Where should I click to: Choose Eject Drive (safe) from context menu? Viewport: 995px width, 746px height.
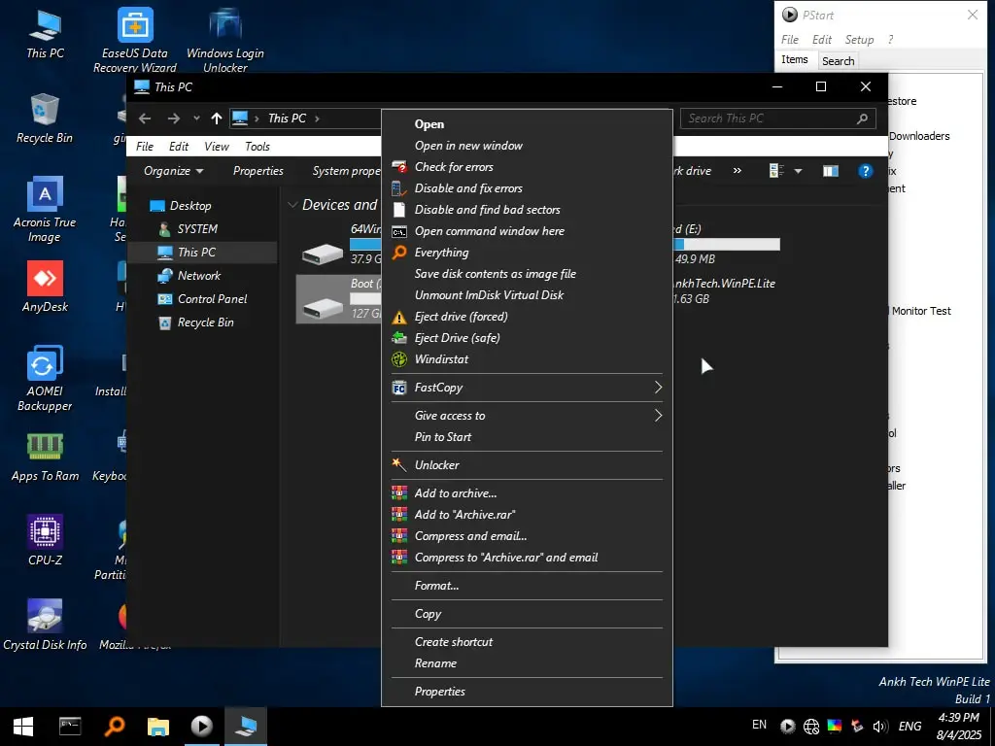point(457,338)
